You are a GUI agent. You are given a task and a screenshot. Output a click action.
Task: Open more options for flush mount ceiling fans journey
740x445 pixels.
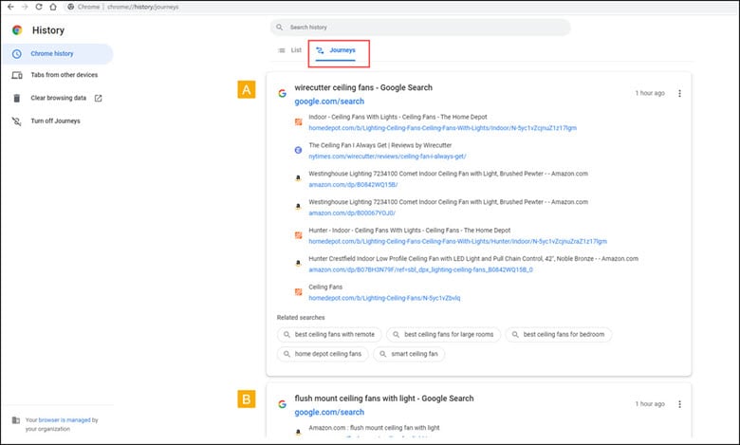tap(679, 404)
